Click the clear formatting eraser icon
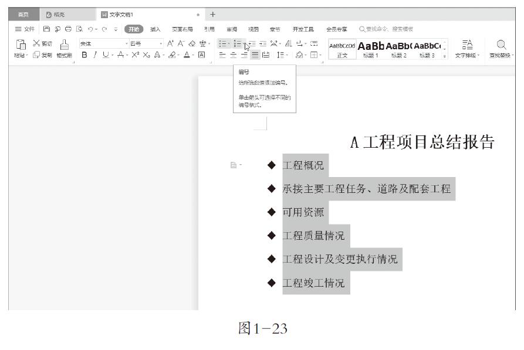The height and width of the screenshot is (350, 524). coord(191,43)
